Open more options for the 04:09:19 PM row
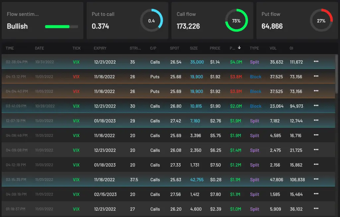The image size is (340, 217). [316, 194]
